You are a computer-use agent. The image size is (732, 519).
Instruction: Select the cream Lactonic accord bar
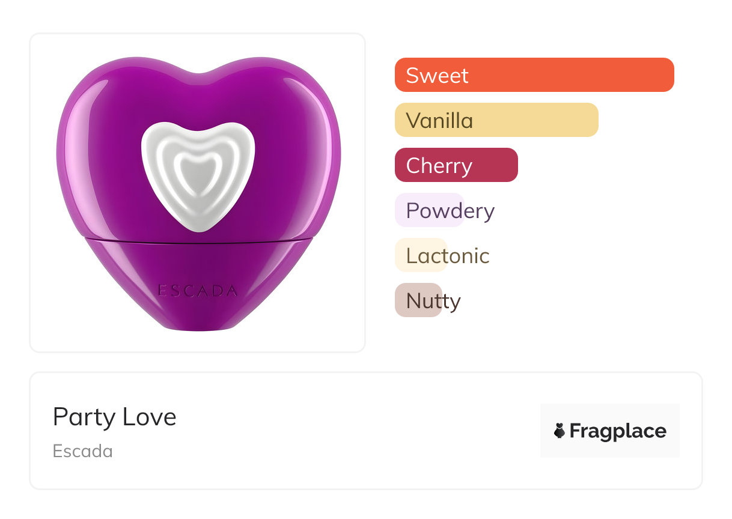pos(421,255)
